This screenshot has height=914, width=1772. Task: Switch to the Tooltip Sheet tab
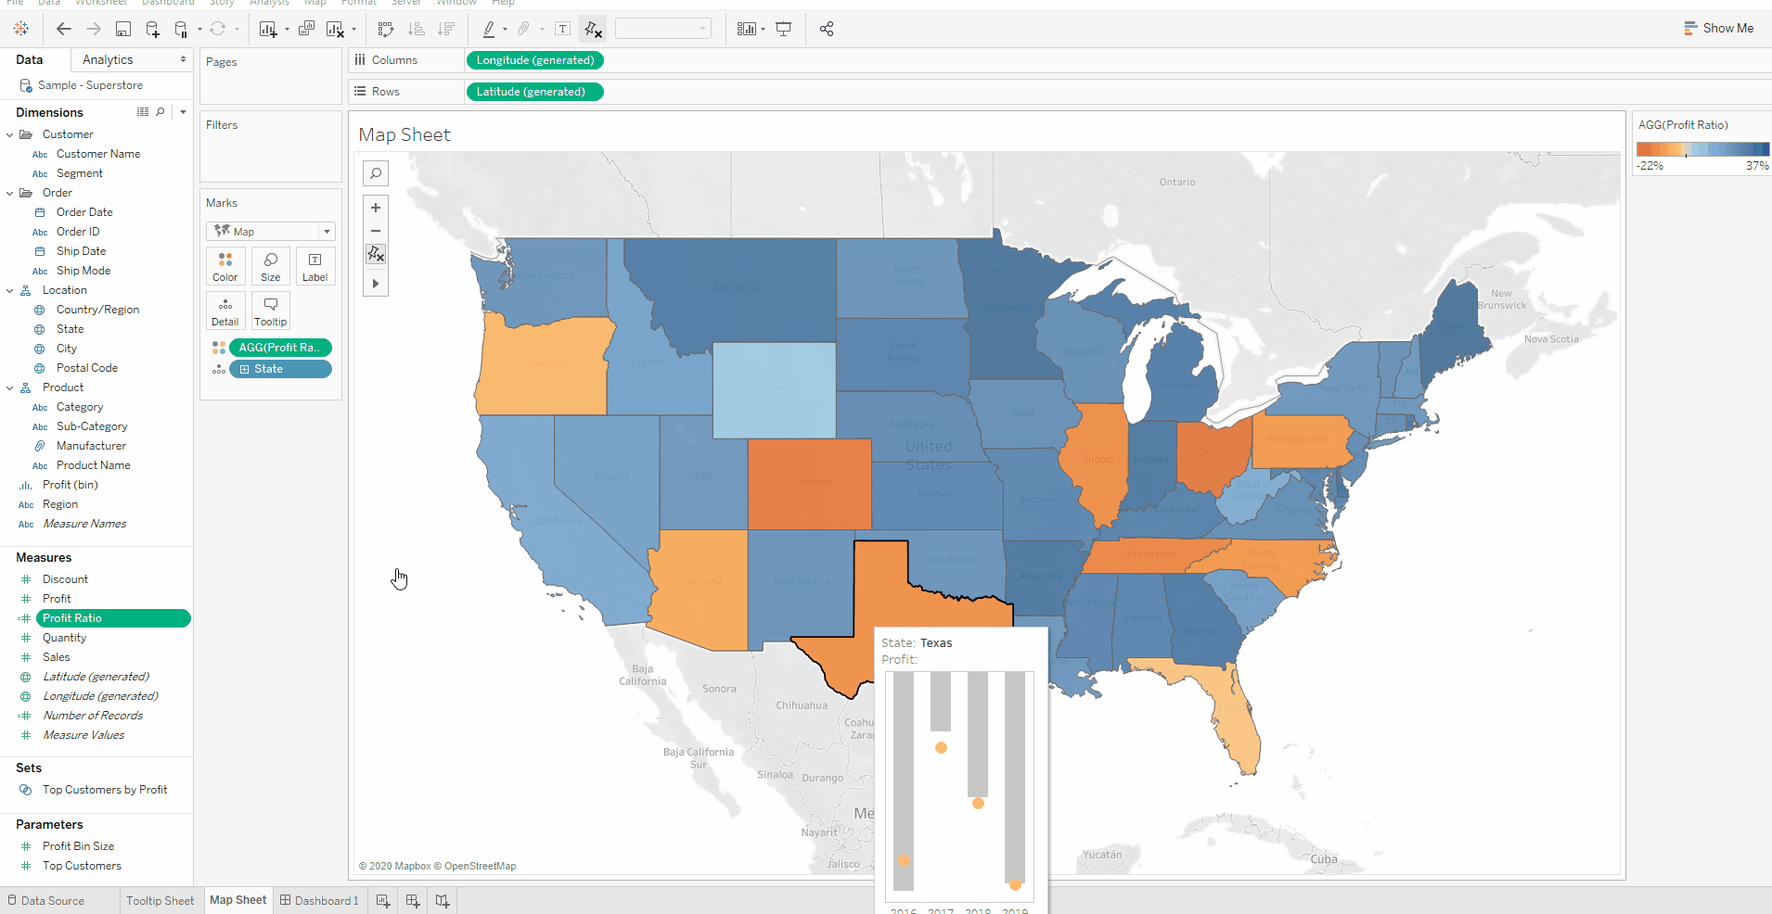click(x=160, y=899)
